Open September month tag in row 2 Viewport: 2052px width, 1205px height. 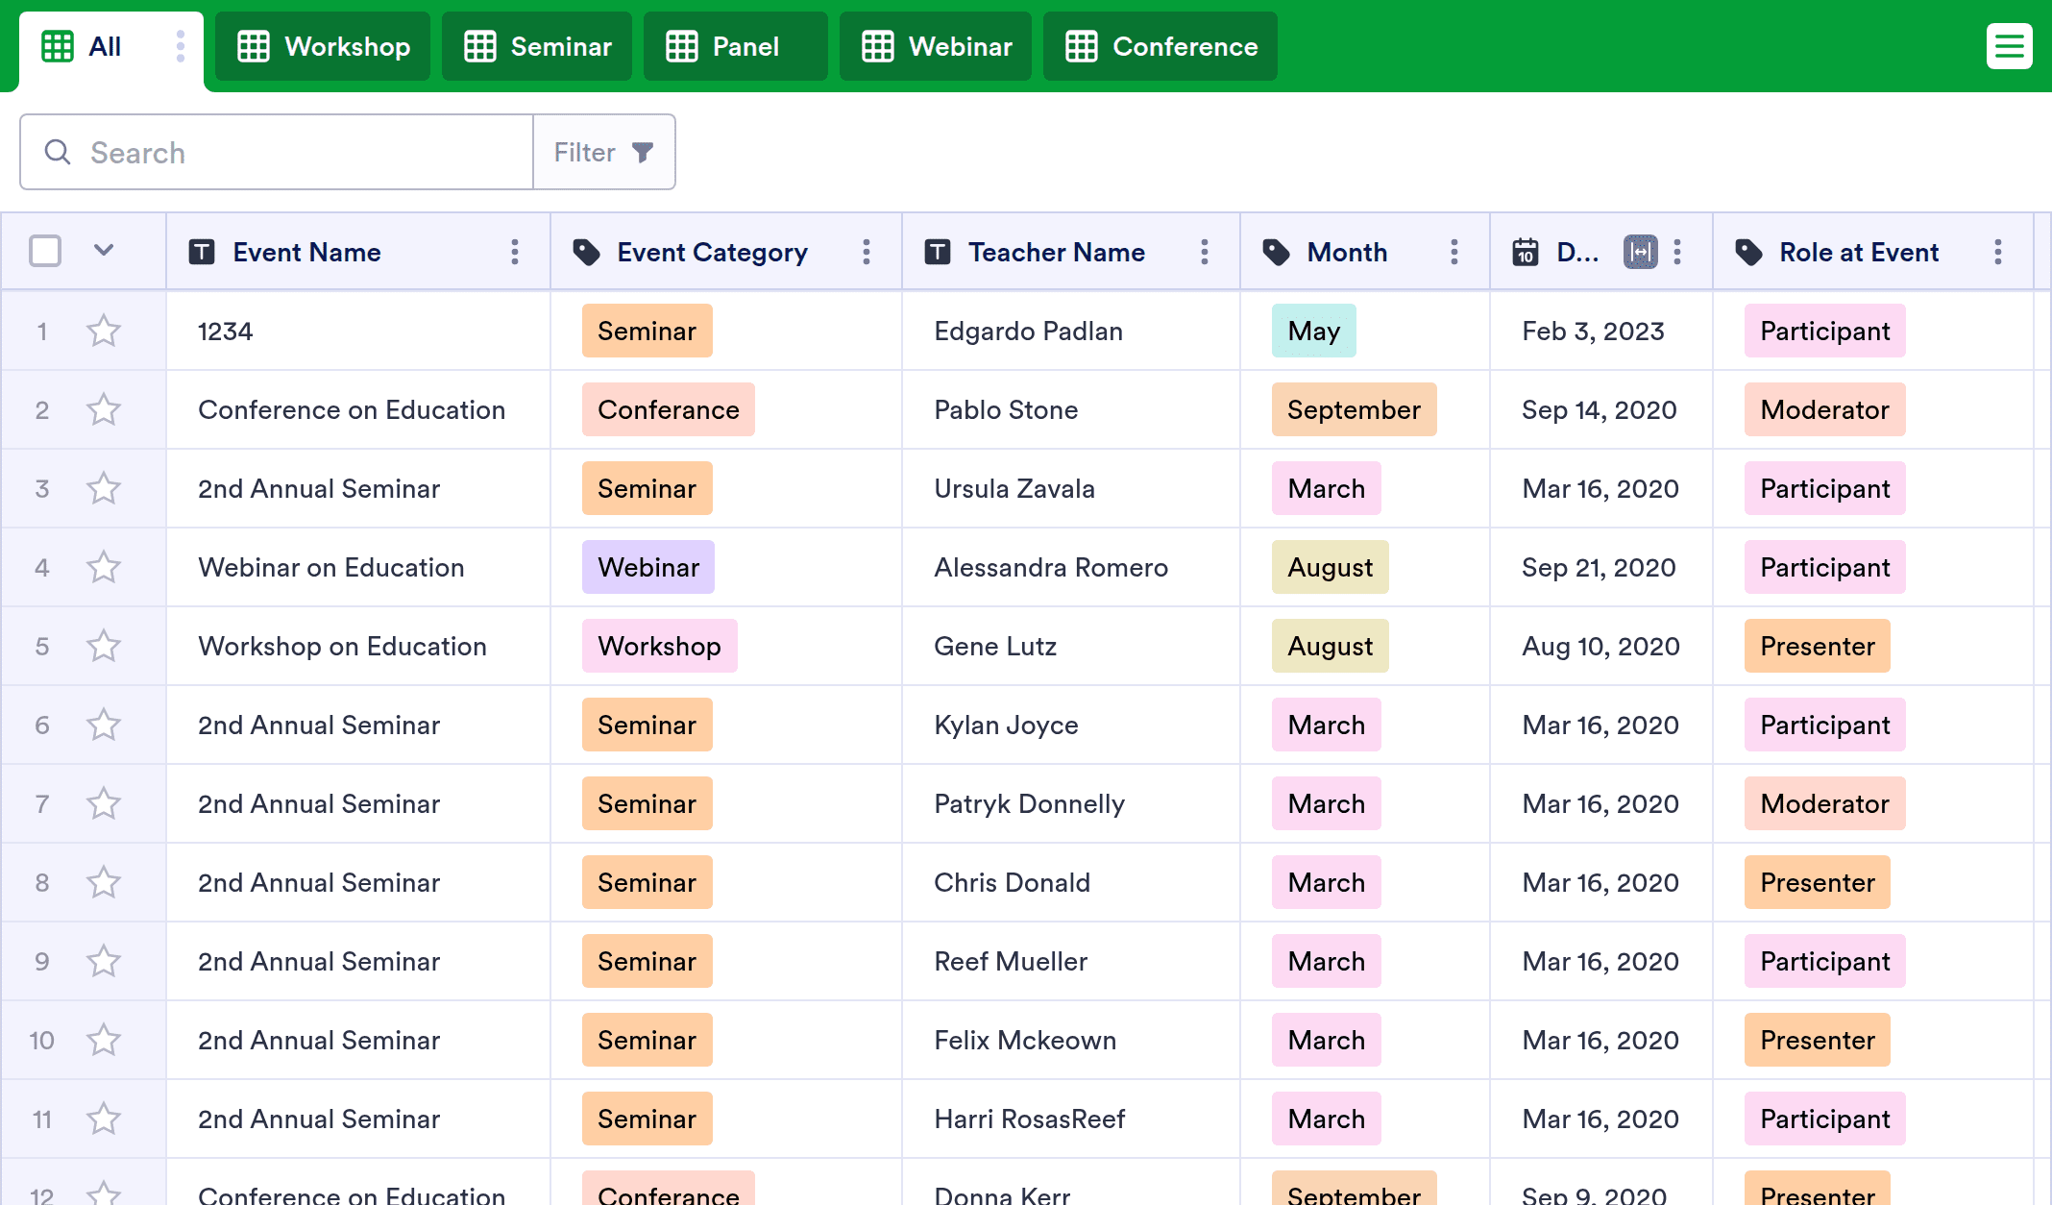click(1354, 409)
